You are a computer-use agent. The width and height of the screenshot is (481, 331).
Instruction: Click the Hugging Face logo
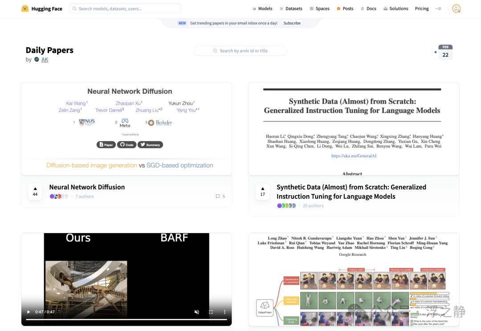pyautogui.click(x=42, y=8)
